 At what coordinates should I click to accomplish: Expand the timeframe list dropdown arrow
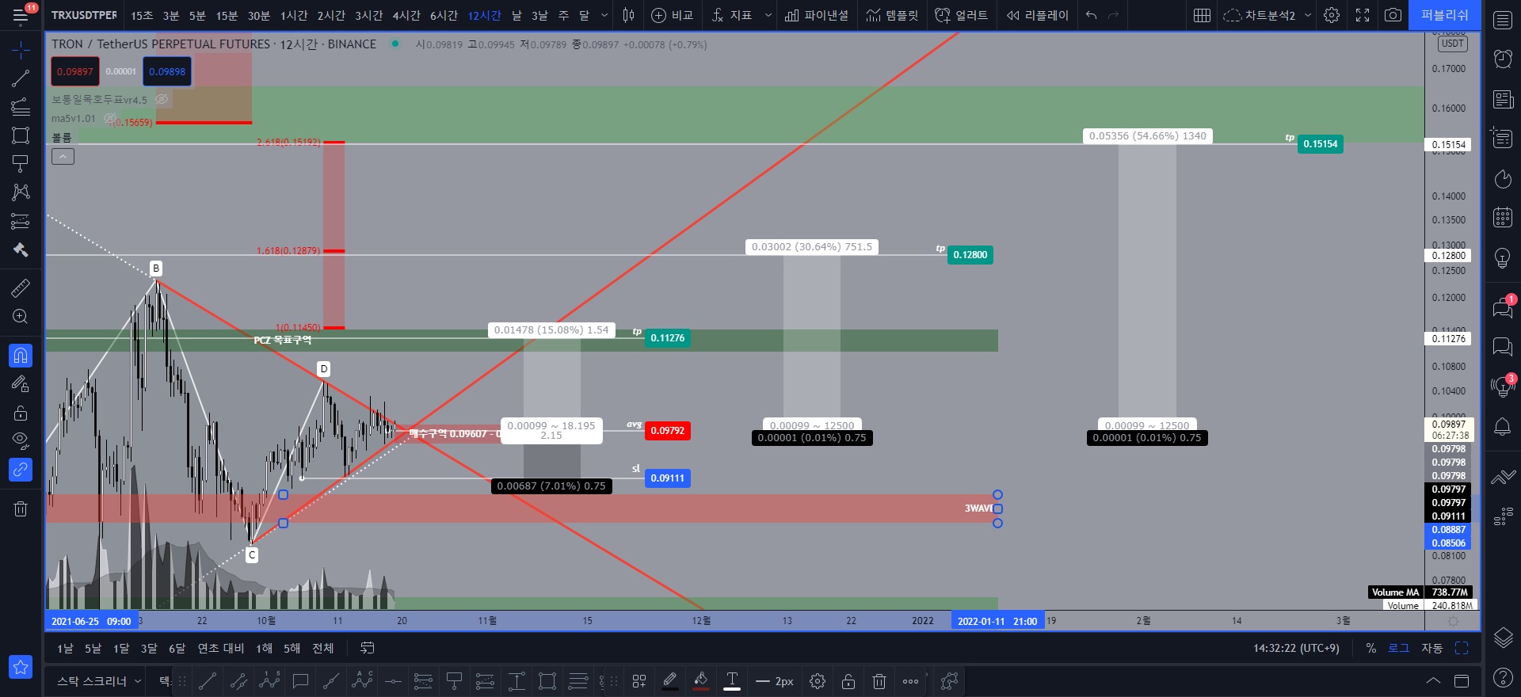point(604,15)
